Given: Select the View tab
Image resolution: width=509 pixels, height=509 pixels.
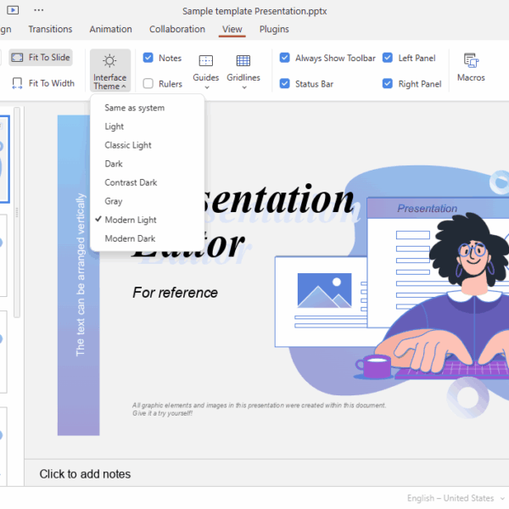Looking at the screenshot, I should [232, 29].
